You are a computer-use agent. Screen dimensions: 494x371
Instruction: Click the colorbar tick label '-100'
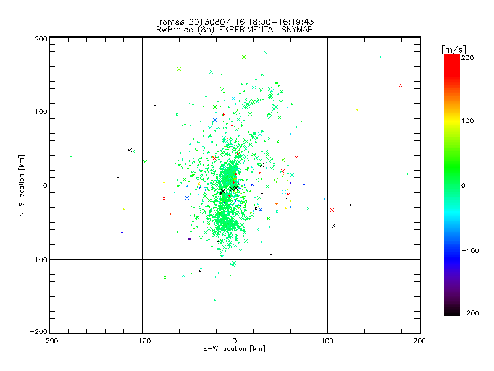click(x=470, y=250)
